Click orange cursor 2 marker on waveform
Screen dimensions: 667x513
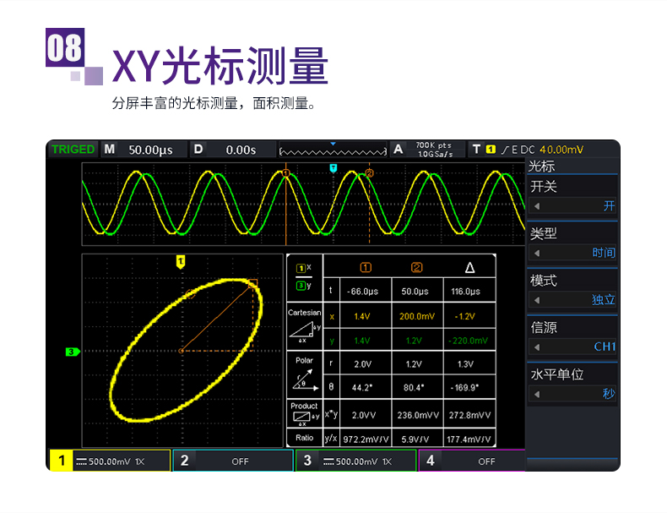click(369, 173)
